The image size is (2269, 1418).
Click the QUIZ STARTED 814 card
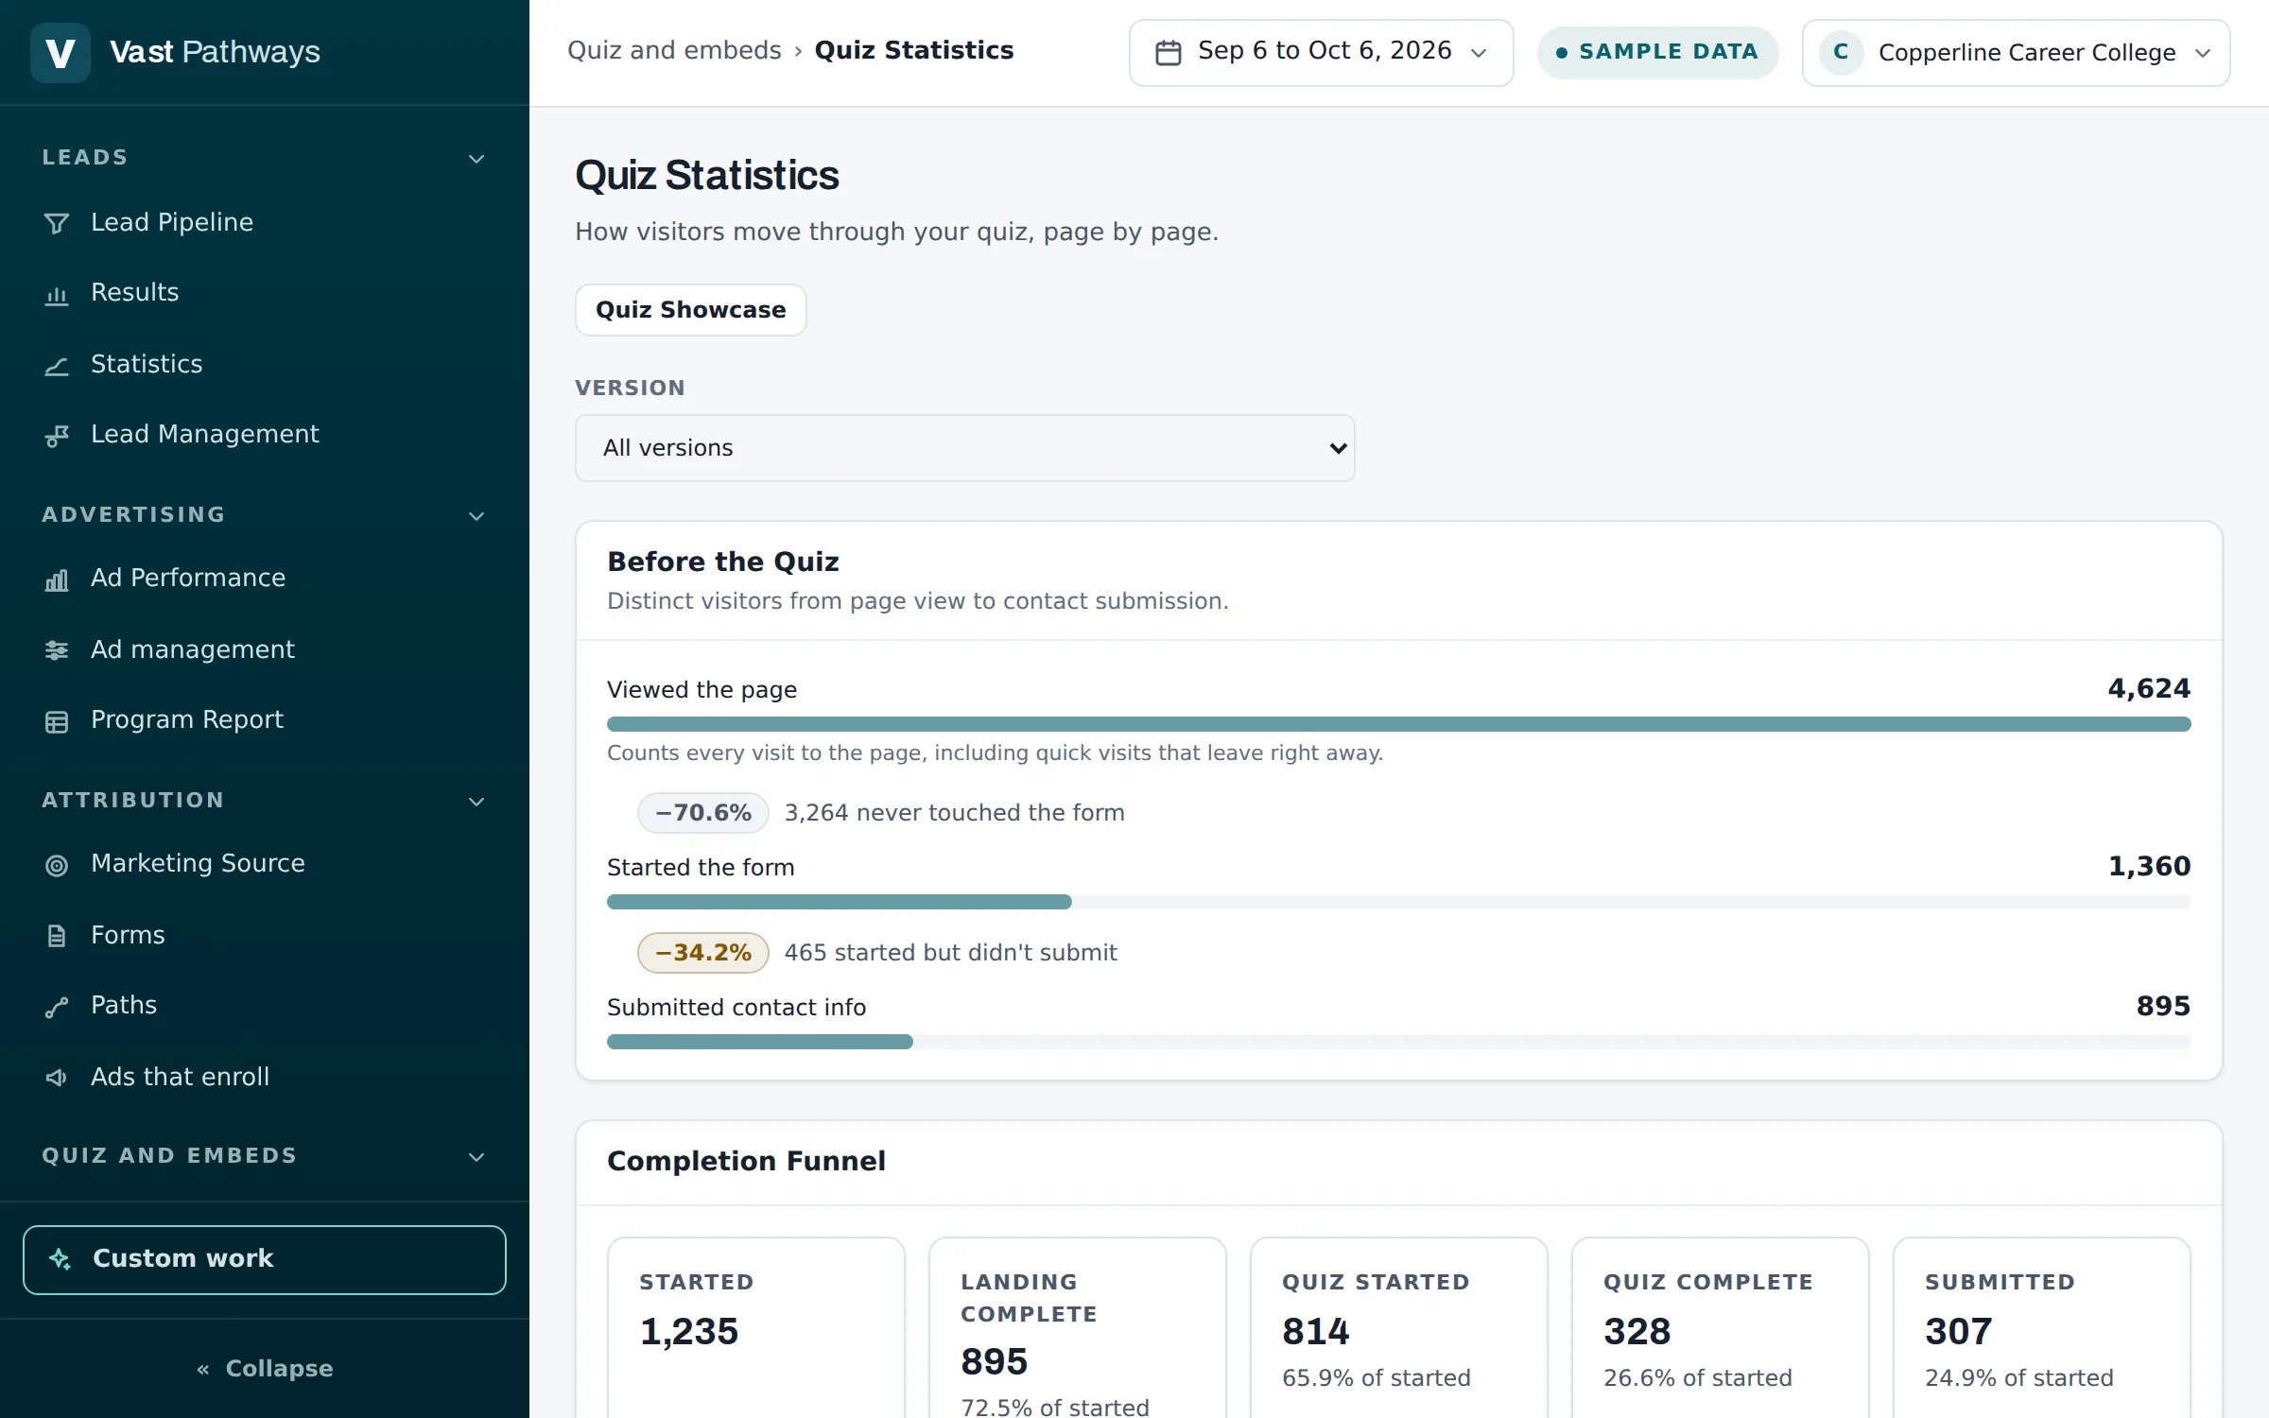click(1399, 1327)
